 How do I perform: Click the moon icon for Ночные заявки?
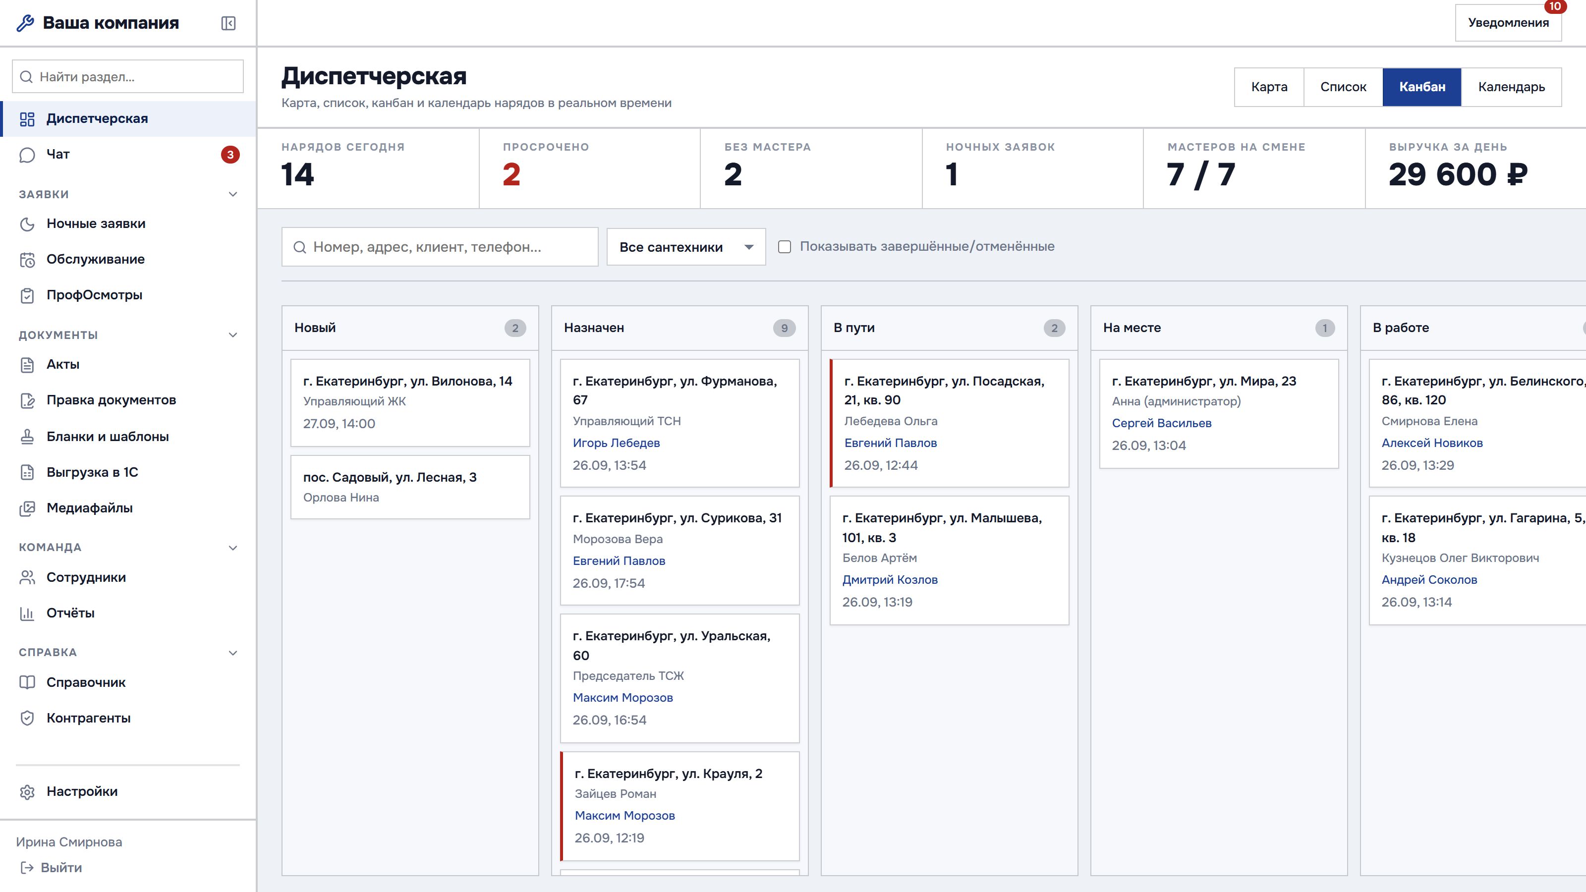click(27, 224)
